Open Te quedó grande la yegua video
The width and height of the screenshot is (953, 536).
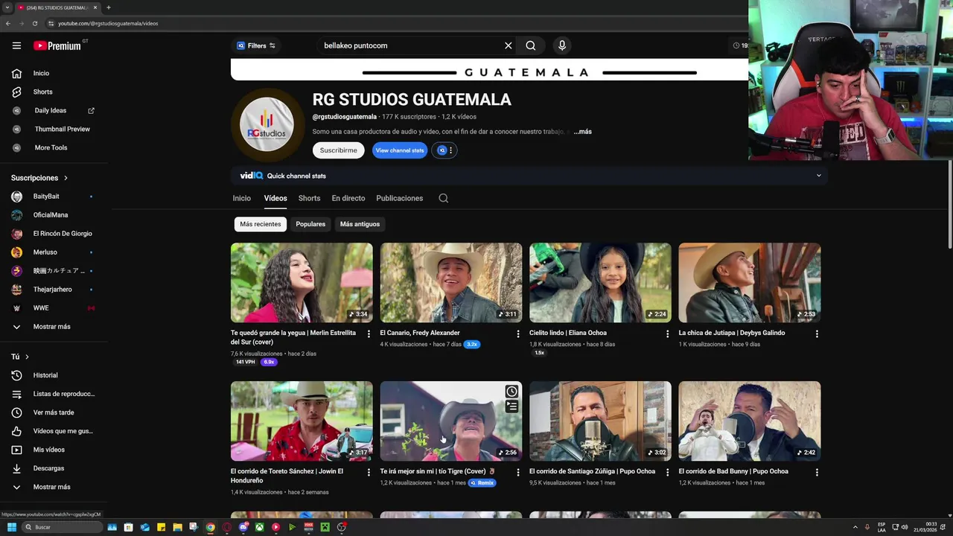point(302,282)
